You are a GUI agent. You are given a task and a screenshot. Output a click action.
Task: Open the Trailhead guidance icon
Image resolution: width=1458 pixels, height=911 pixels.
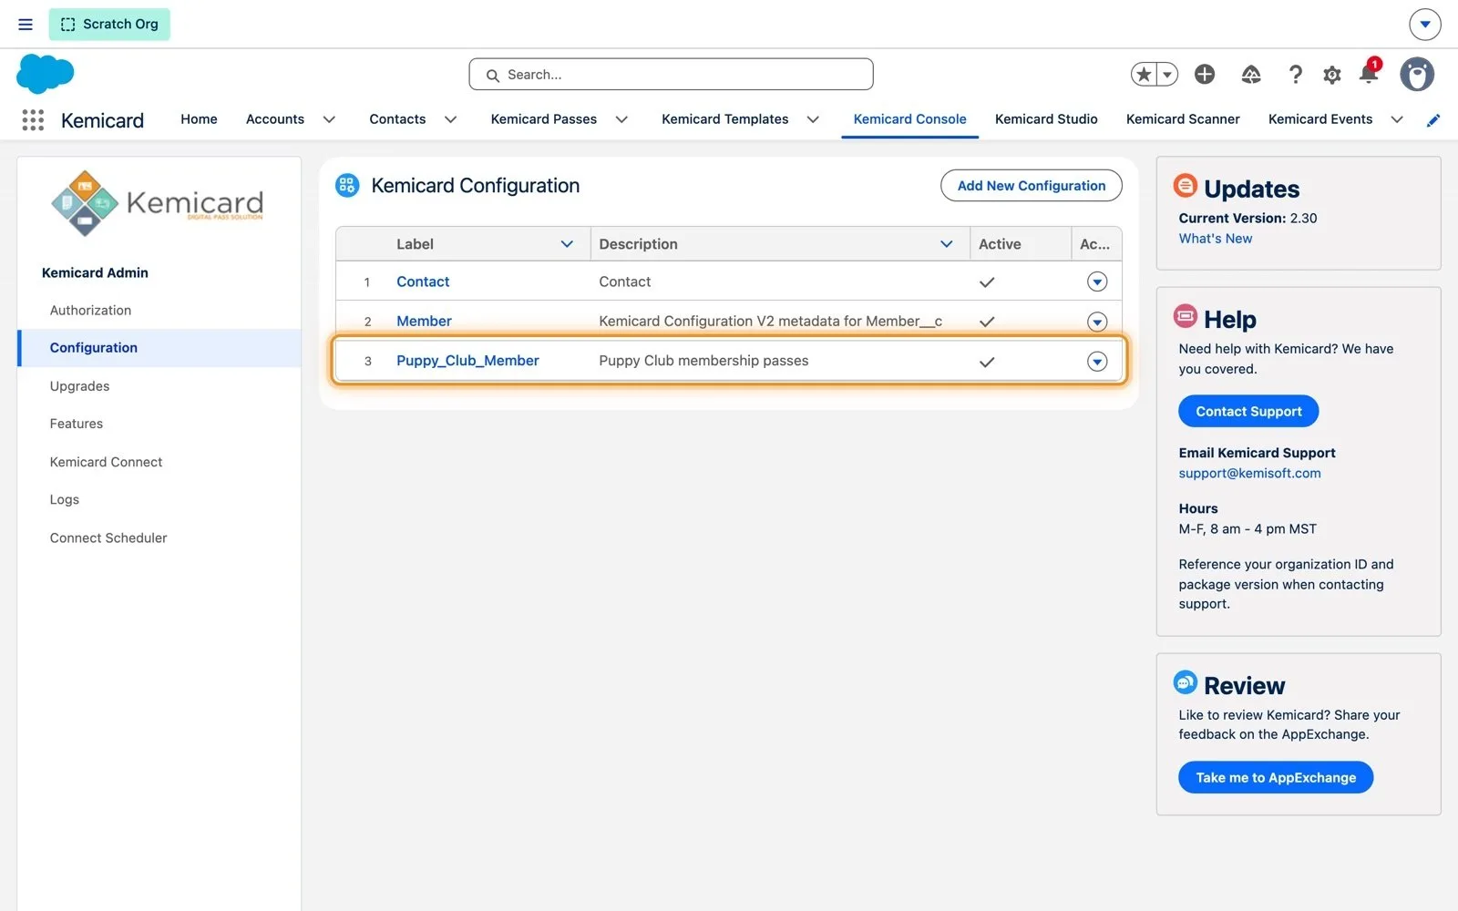pos(1251,75)
